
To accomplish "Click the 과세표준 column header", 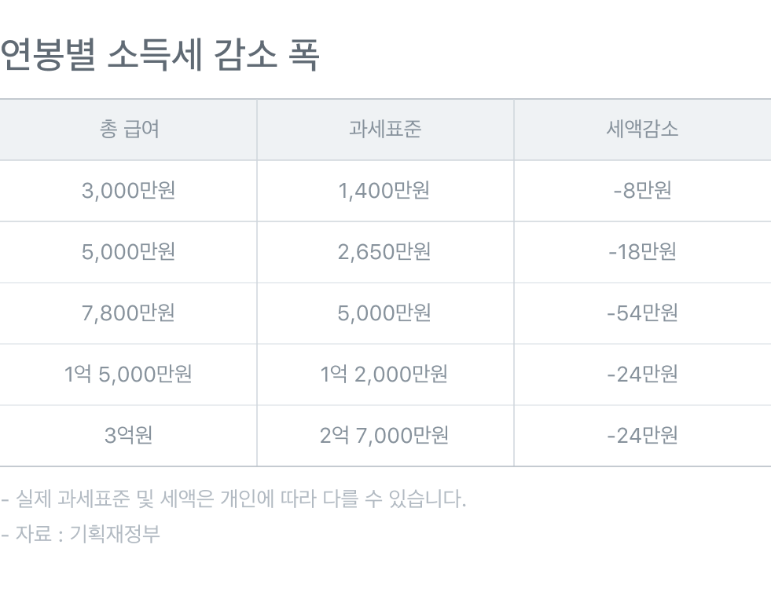I will click(x=384, y=130).
